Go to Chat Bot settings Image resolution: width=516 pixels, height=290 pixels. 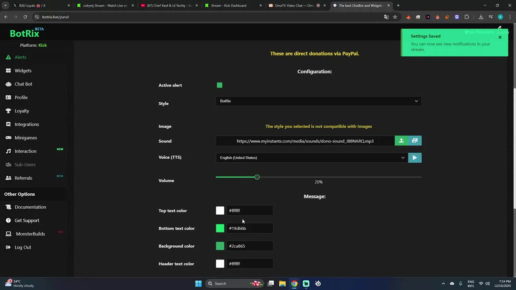point(23,84)
